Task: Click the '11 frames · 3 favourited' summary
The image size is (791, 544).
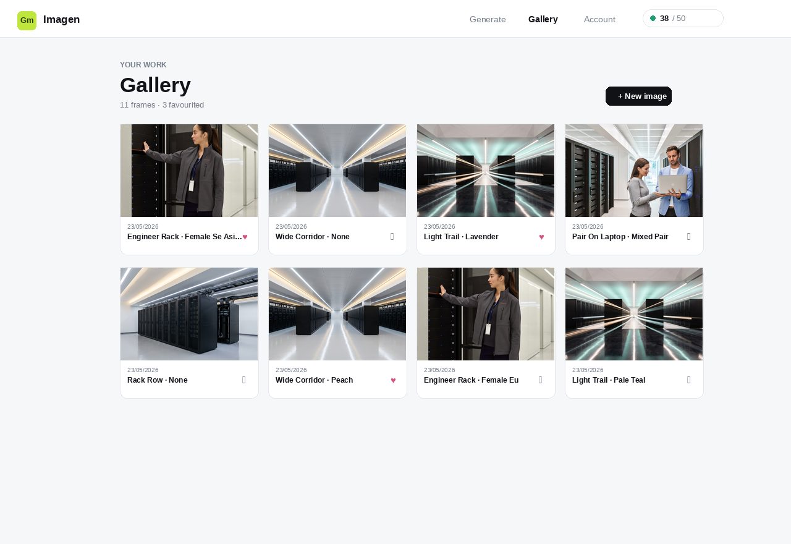Action: [x=162, y=105]
